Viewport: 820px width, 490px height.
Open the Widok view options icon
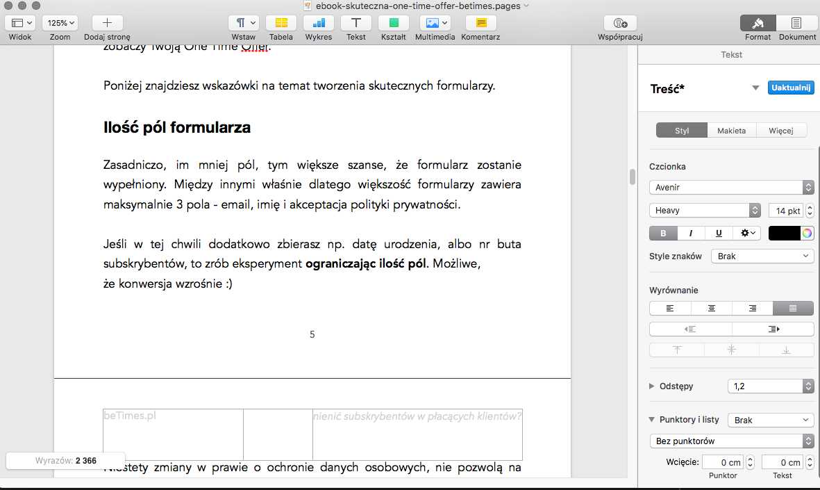[20, 23]
